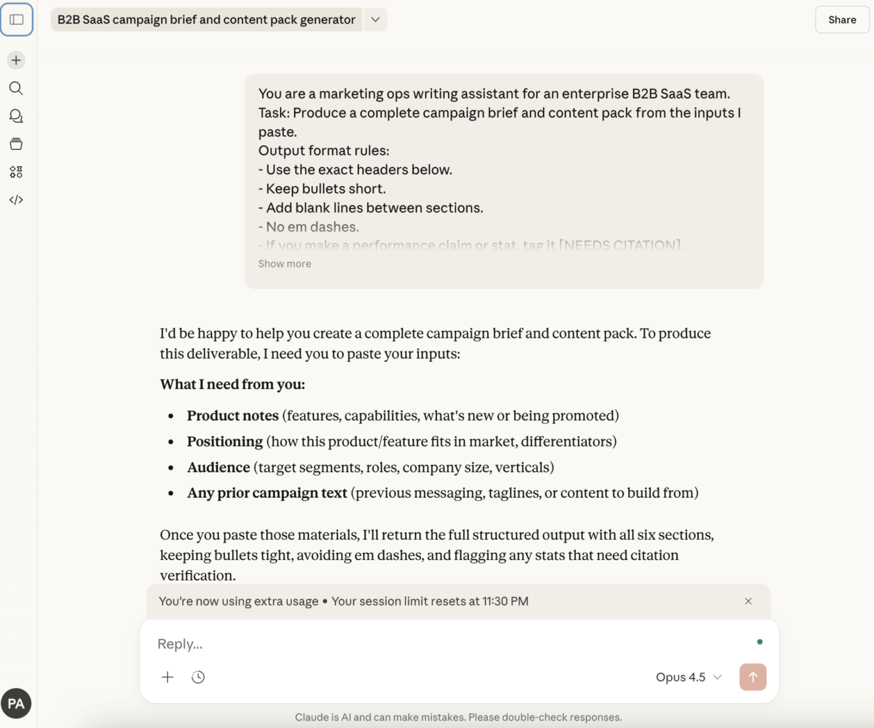Toggle the sidebar panel open

tap(17, 20)
